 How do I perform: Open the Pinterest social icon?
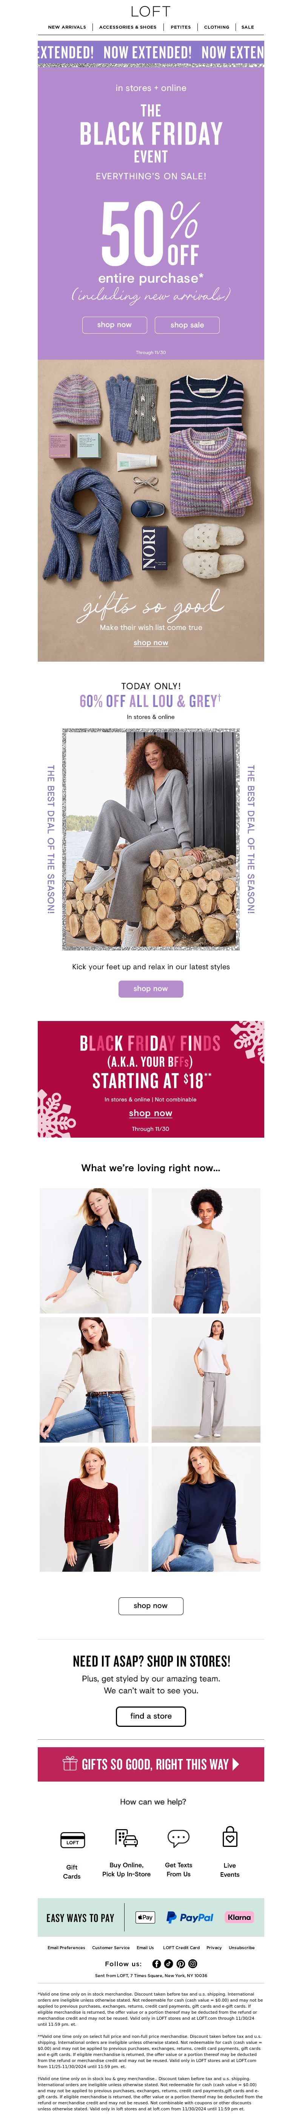tap(180, 1963)
